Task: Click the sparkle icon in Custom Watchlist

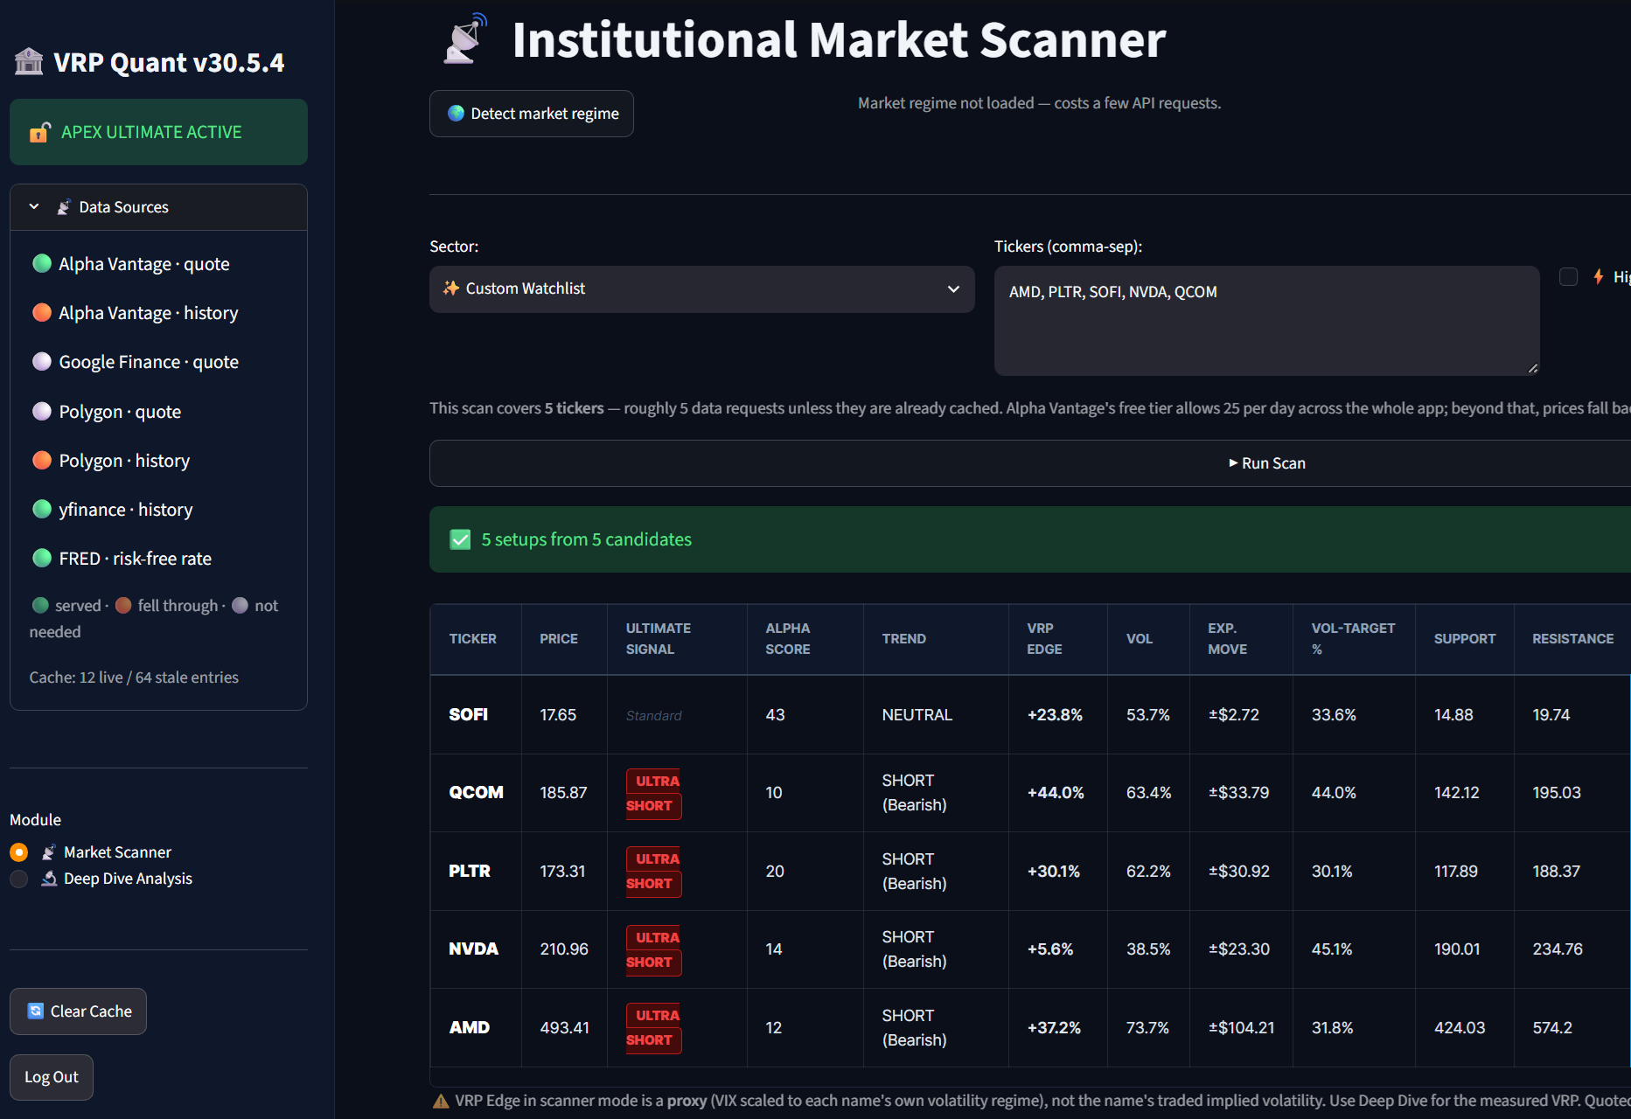Action: 451,288
